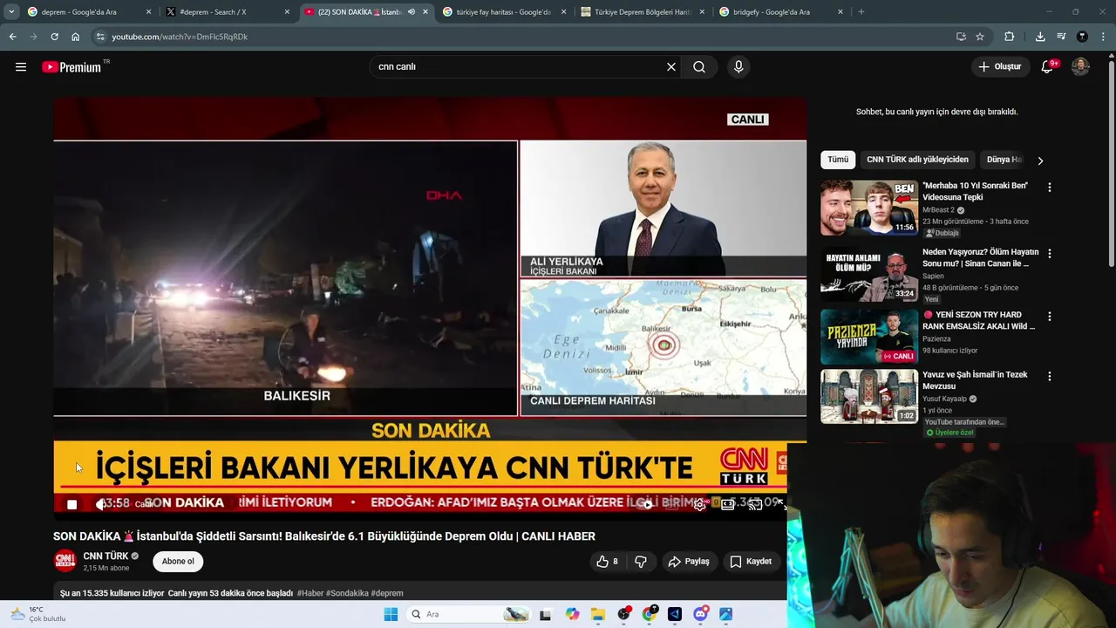Open options for Pazienza live video
The image size is (1116, 628).
tap(1049, 317)
